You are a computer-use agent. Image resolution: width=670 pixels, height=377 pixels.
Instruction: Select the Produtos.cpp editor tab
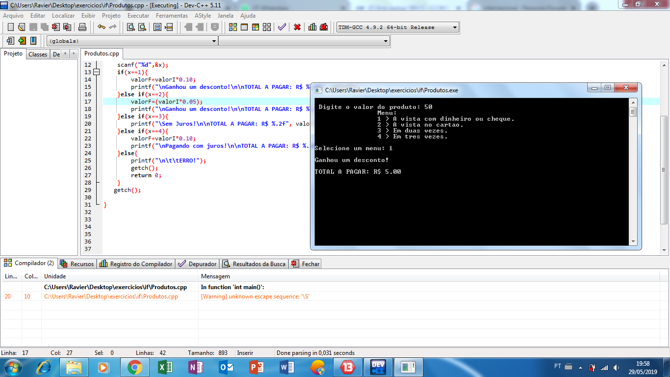102,54
